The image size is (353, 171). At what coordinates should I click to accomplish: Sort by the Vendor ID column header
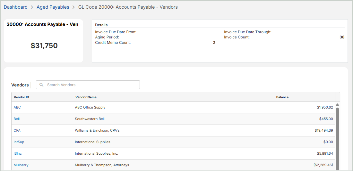click(22, 97)
